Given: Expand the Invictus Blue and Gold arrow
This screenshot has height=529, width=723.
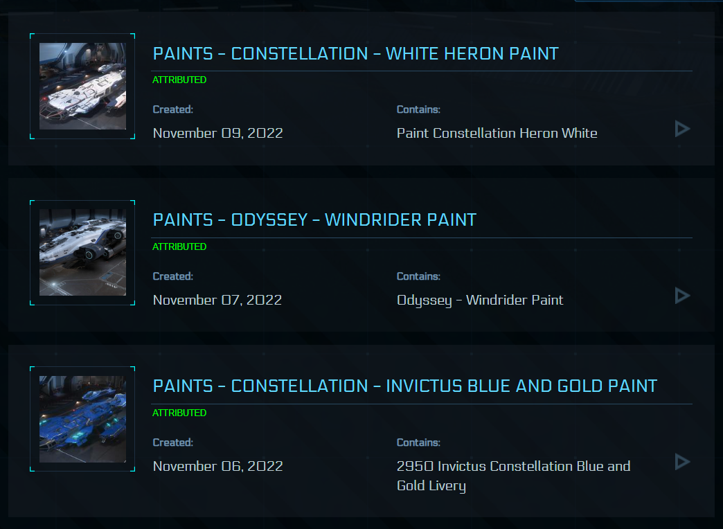Looking at the screenshot, I should [x=682, y=462].
